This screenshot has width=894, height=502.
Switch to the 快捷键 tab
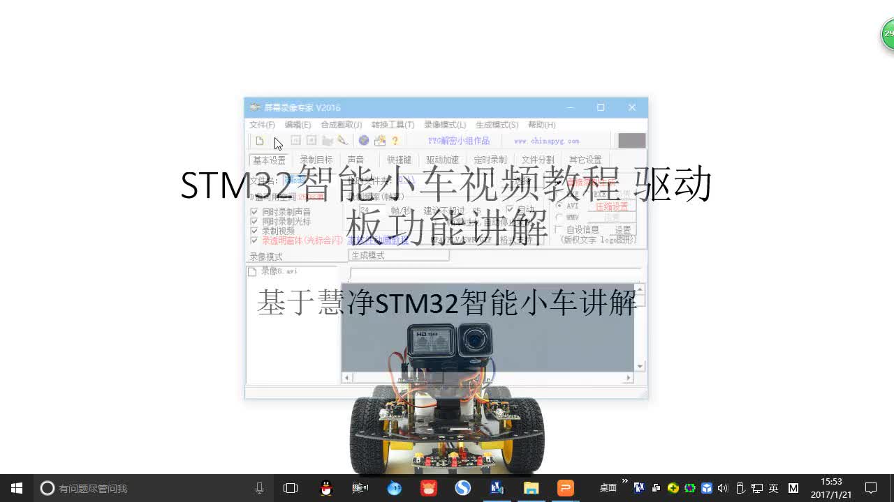pos(400,160)
